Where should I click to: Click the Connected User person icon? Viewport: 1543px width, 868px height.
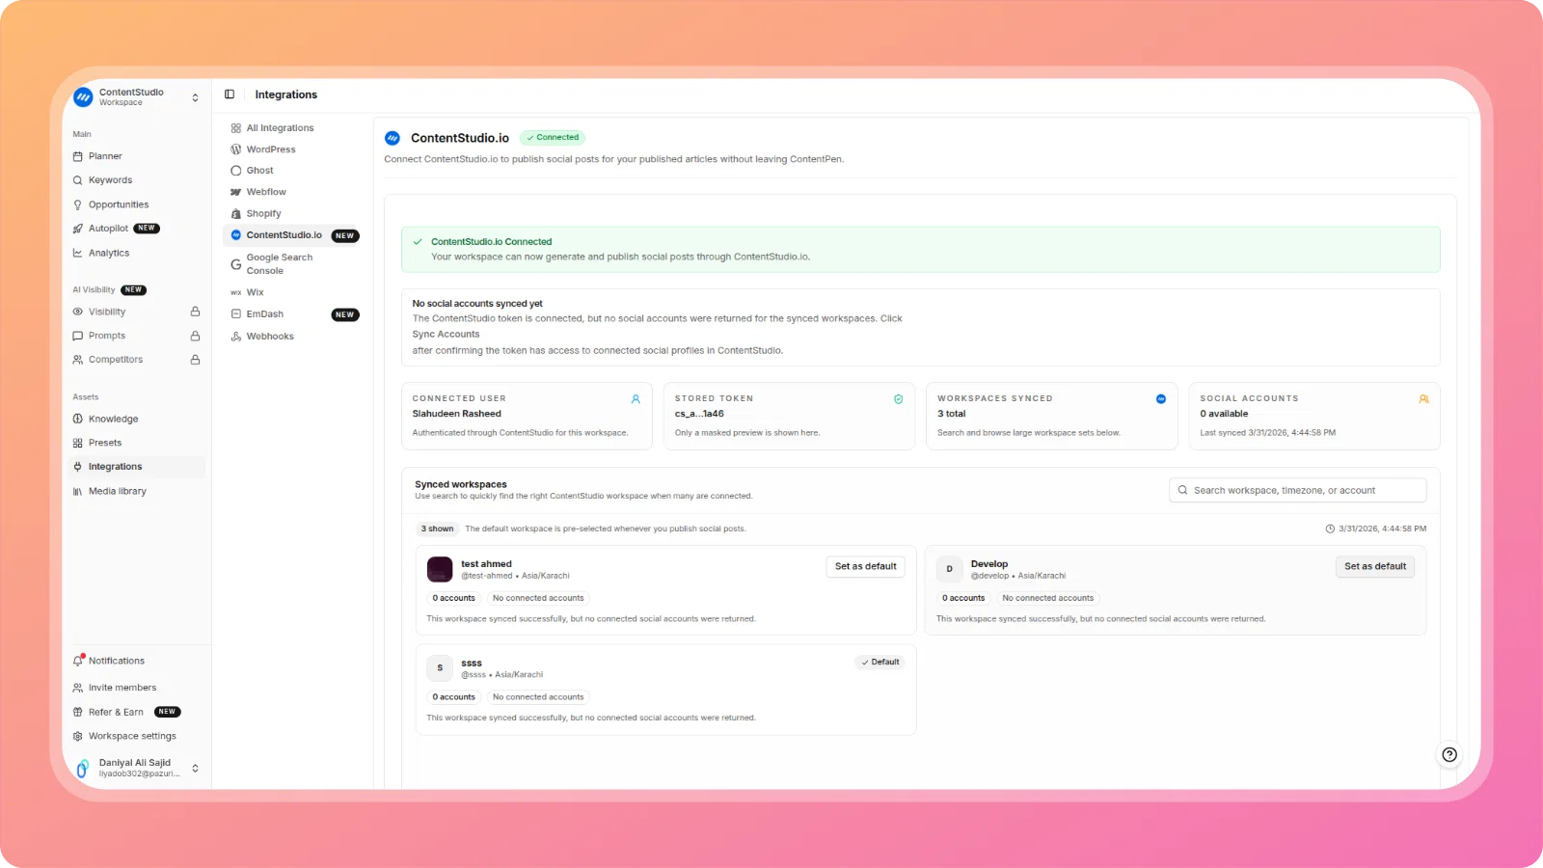click(636, 399)
